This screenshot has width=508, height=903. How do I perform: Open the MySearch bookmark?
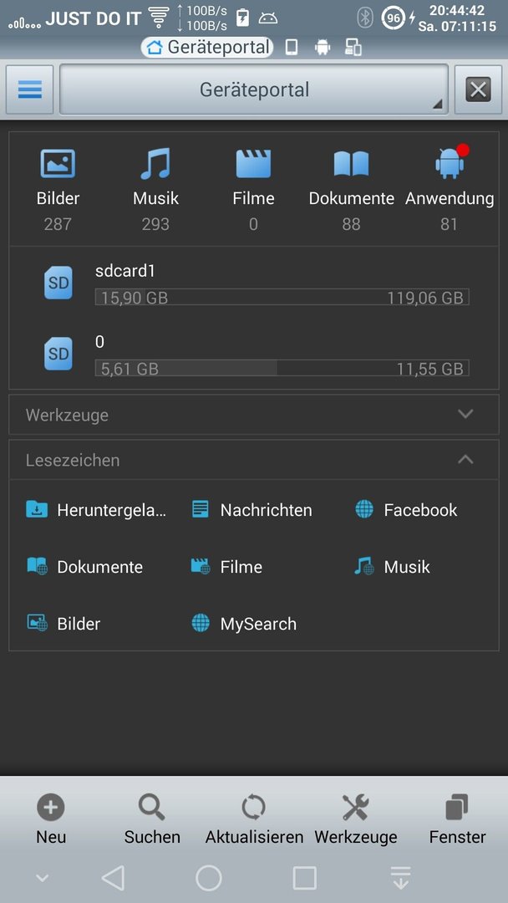pos(244,624)
